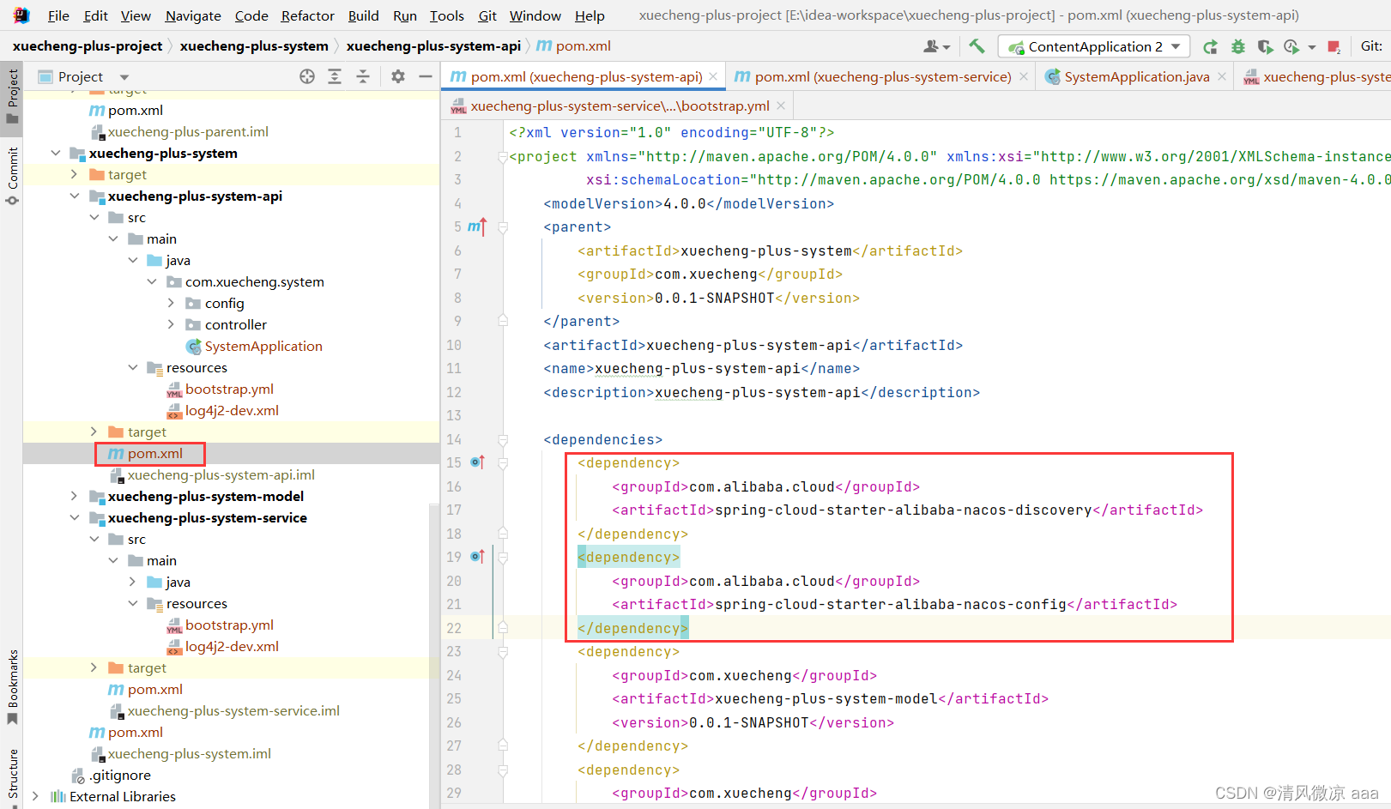The width and height of the screenshot is (1391, 809).
Task: Close pom.xml (xuecheng-plus-system-api) tab
Action: tap(712, 76)
